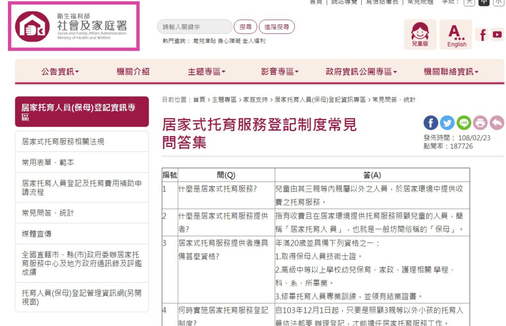The width and height of the screenshot is (506, 326).
Task: Share article on Twitter
Action: point(447,123)
